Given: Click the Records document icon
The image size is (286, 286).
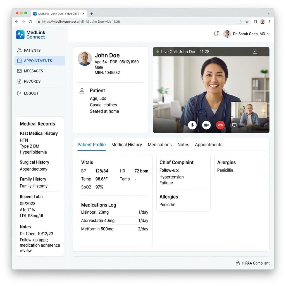Looking at the screenshot, I should [x=19, y=81].
